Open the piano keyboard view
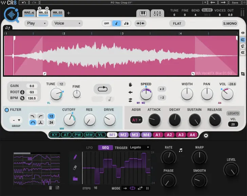This screenshot has width=247, height=196. [143, 14]
